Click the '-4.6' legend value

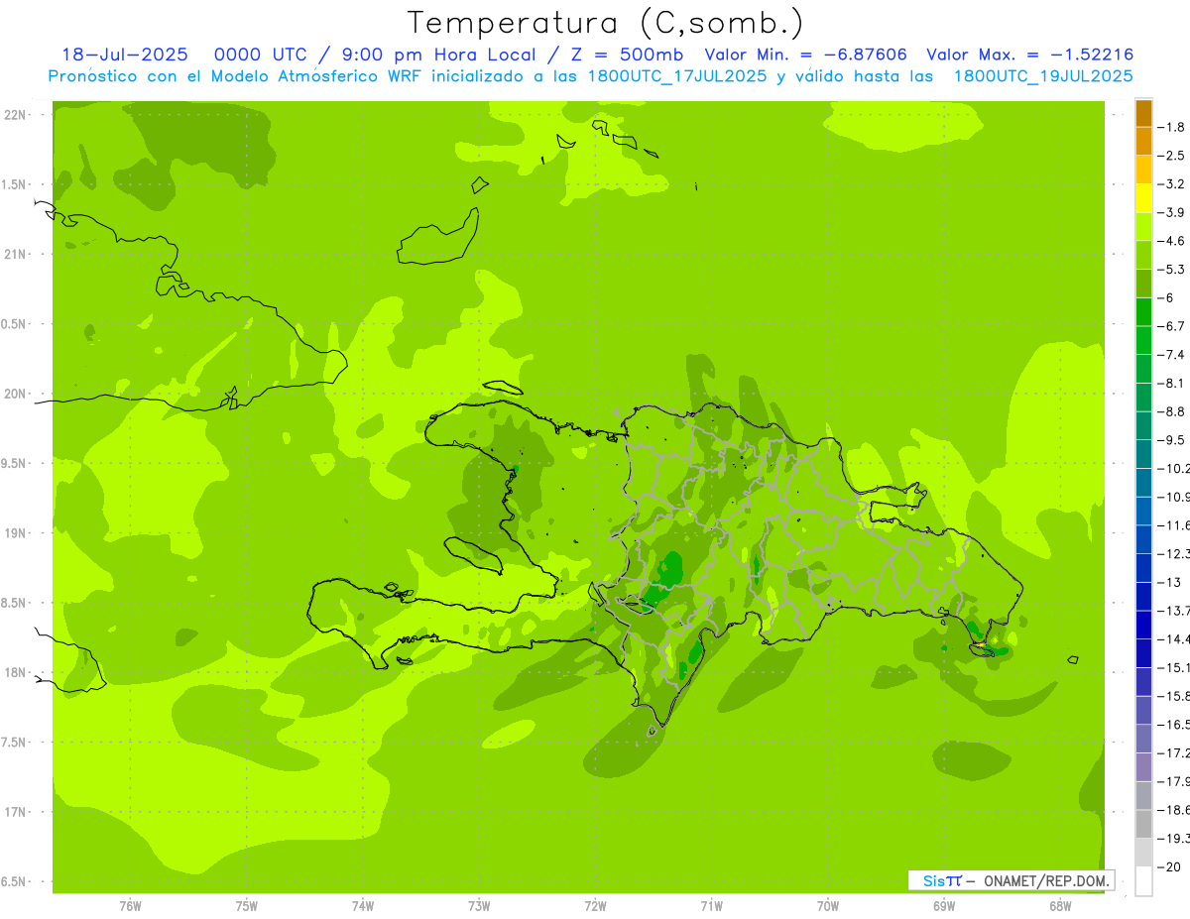pos(1171,241)
